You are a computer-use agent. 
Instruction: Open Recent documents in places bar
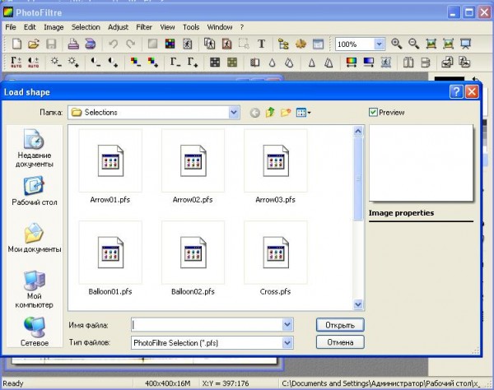pyautogui.click(x=35, y=148)
